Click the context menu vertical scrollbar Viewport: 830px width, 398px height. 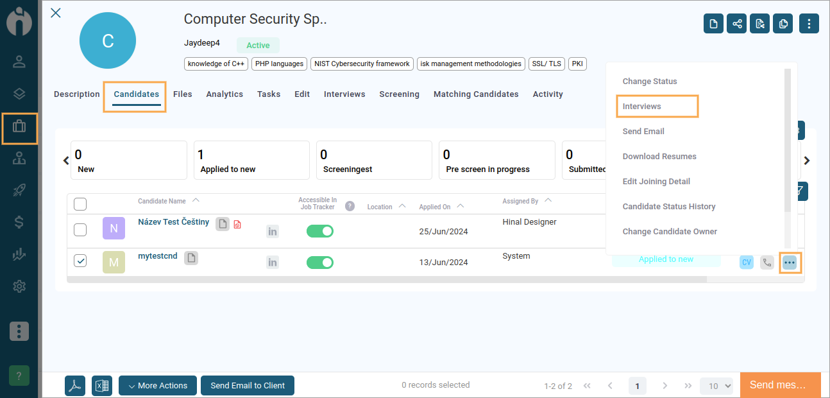(x=788, y=140)
